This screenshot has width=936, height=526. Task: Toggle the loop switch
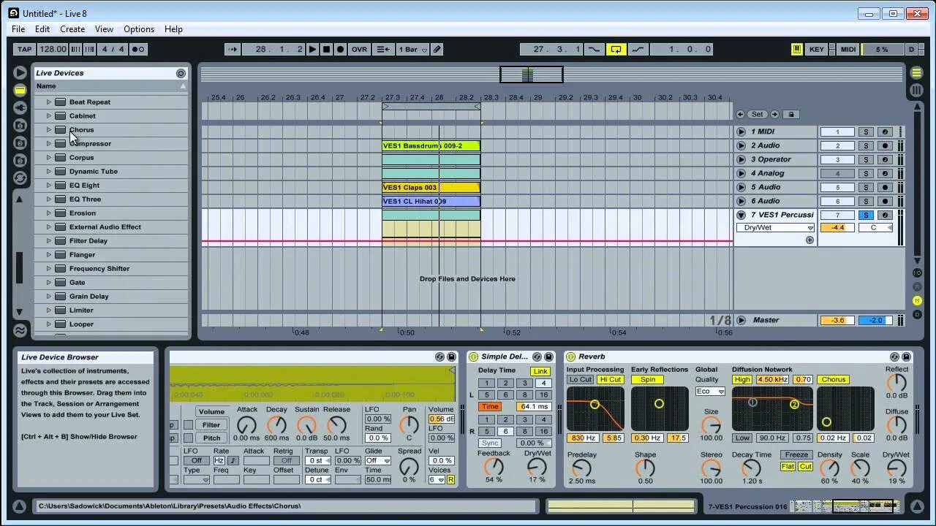616,49
